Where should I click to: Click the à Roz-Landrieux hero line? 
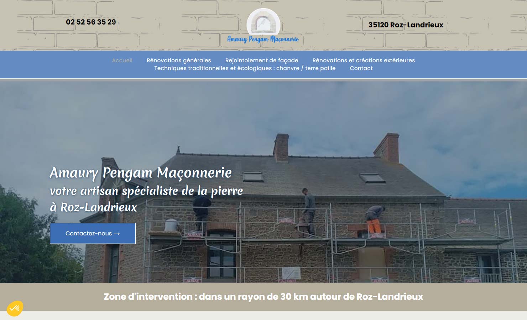[x=93, y=207]
